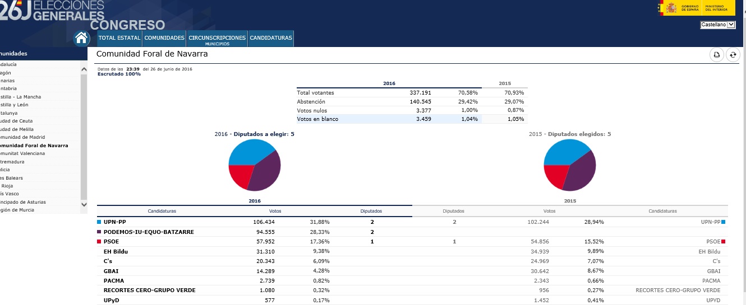Click C's candidature in 2016 column

click(108, 261)
